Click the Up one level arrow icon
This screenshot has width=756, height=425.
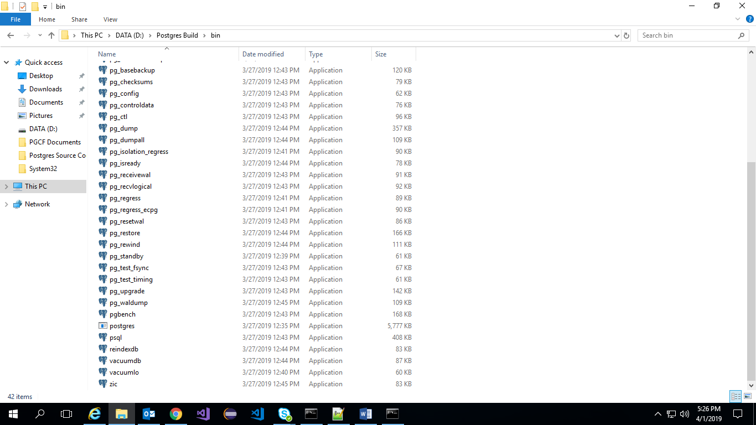[51, 35]
